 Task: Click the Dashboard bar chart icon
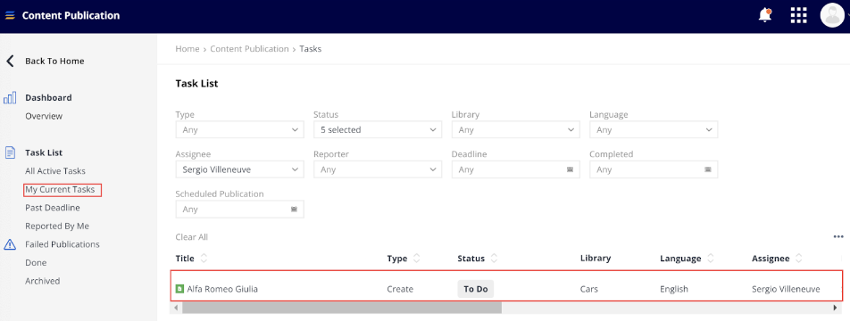pos(10,98)
